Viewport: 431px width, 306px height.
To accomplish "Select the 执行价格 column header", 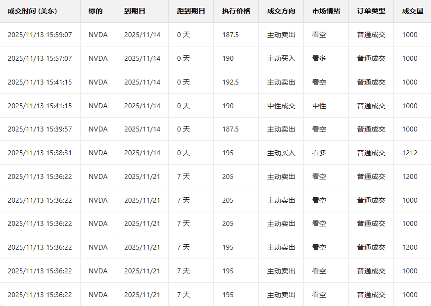I will (236, 11).
